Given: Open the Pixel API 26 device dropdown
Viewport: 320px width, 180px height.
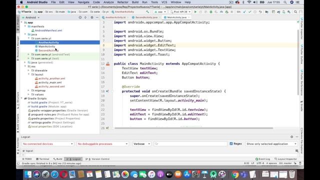Looking at the screenshot, I should tap(180, 12).
